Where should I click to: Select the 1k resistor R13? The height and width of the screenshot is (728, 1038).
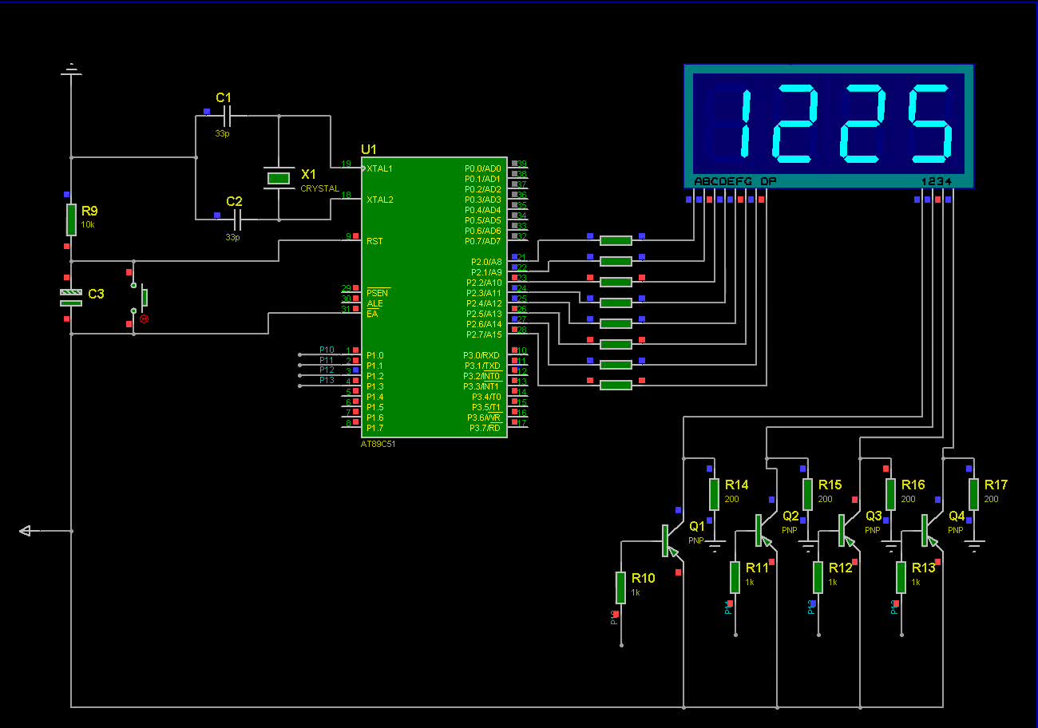(901, 577)
